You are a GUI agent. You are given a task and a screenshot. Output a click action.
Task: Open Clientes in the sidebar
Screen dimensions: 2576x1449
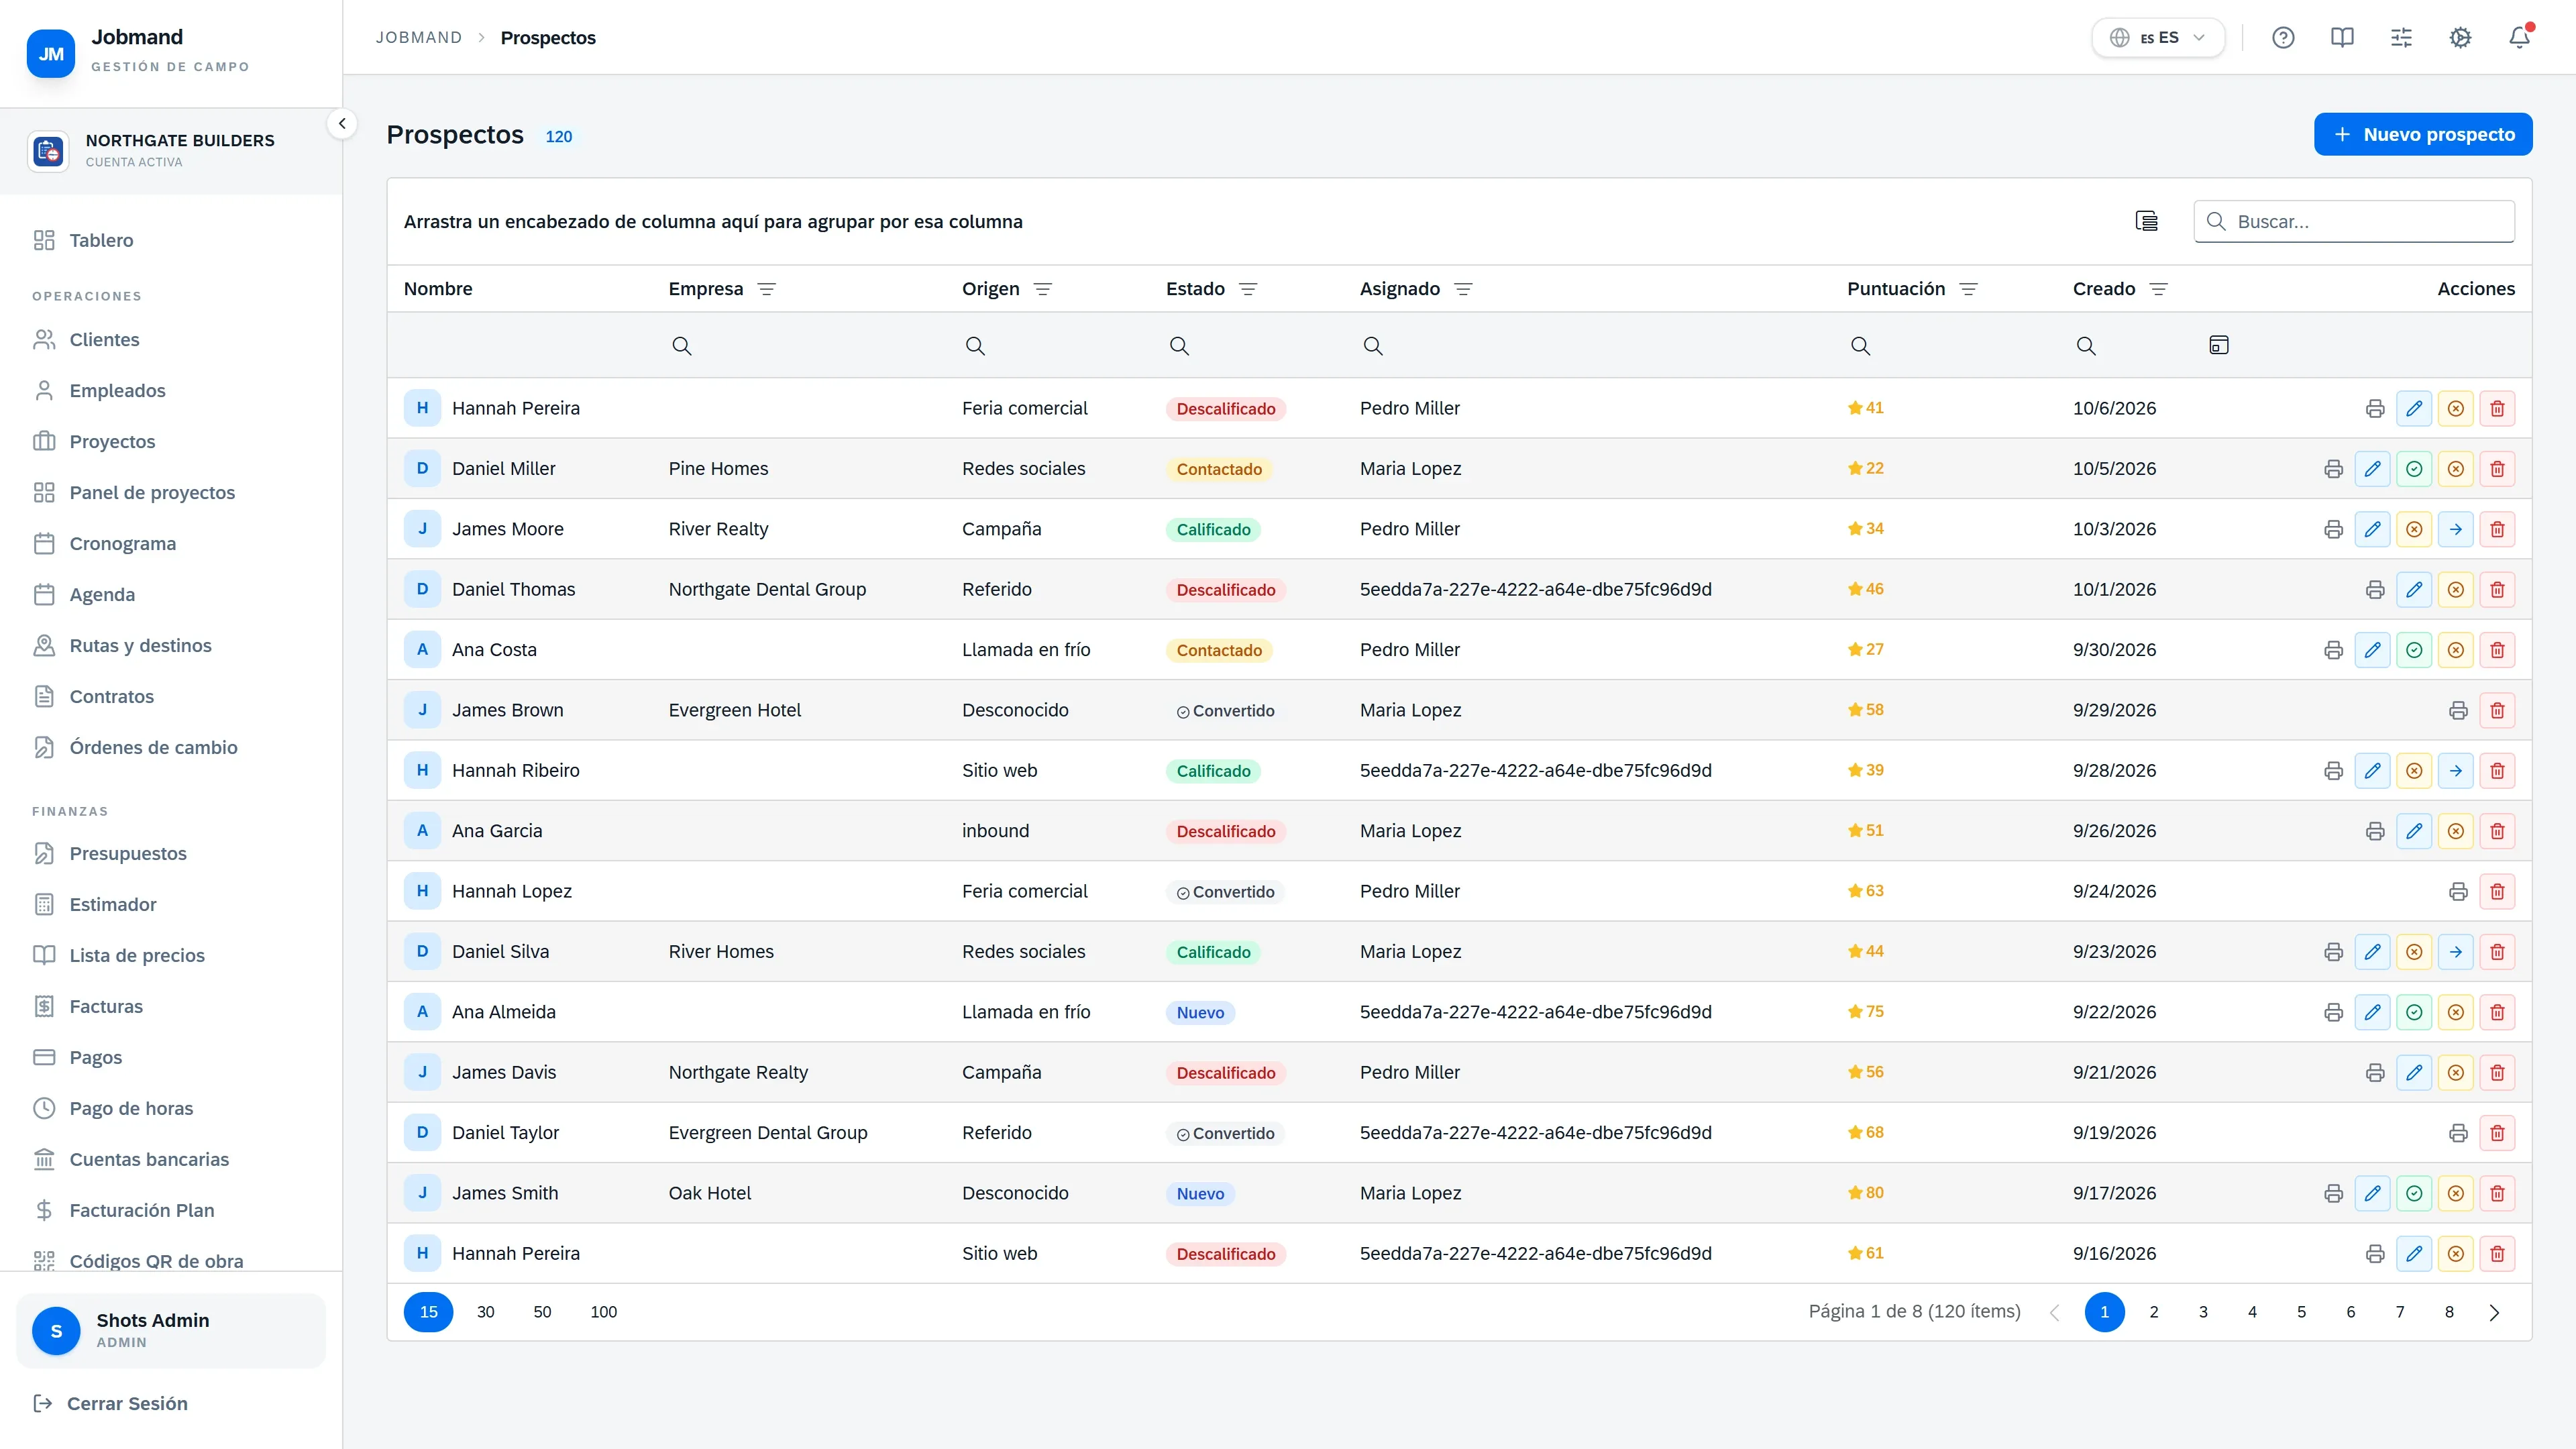coord(171,340)
